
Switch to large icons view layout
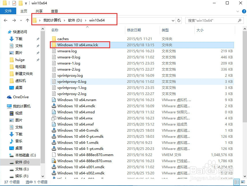tap(243, 182)
